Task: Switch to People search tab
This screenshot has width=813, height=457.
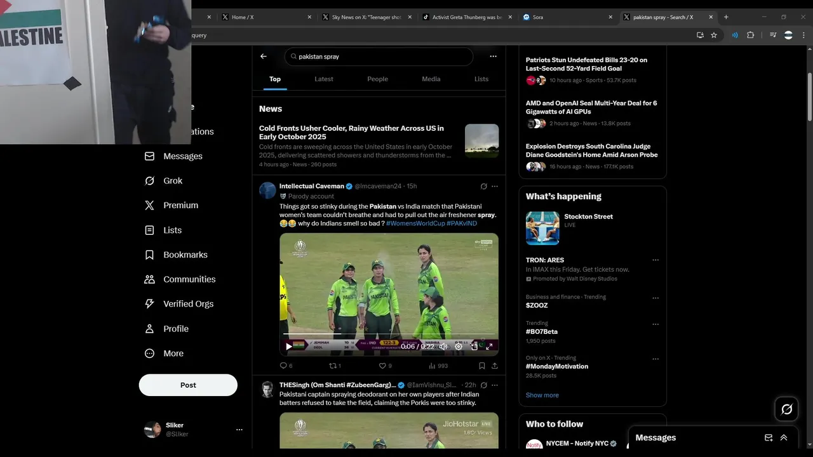Action: click(377, 79)
